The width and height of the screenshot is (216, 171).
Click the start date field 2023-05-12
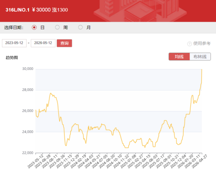pos(14,43)
